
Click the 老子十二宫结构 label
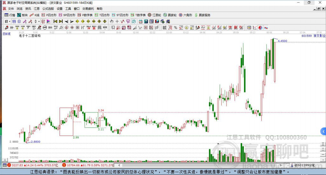(x=30, y=36)
